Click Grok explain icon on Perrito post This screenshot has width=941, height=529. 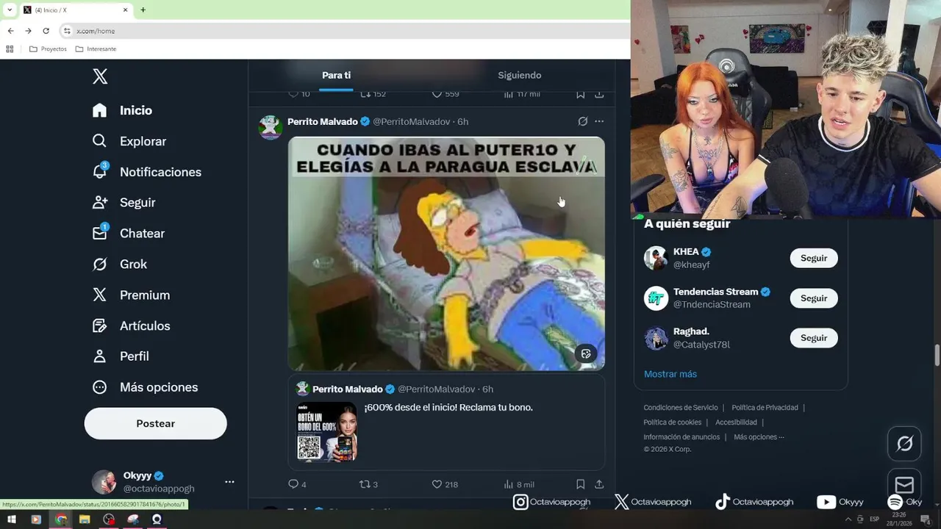[582, 121]
